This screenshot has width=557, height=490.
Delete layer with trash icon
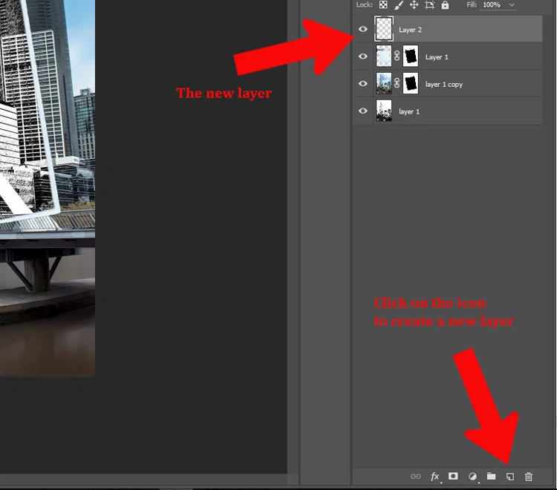(529, 477)
